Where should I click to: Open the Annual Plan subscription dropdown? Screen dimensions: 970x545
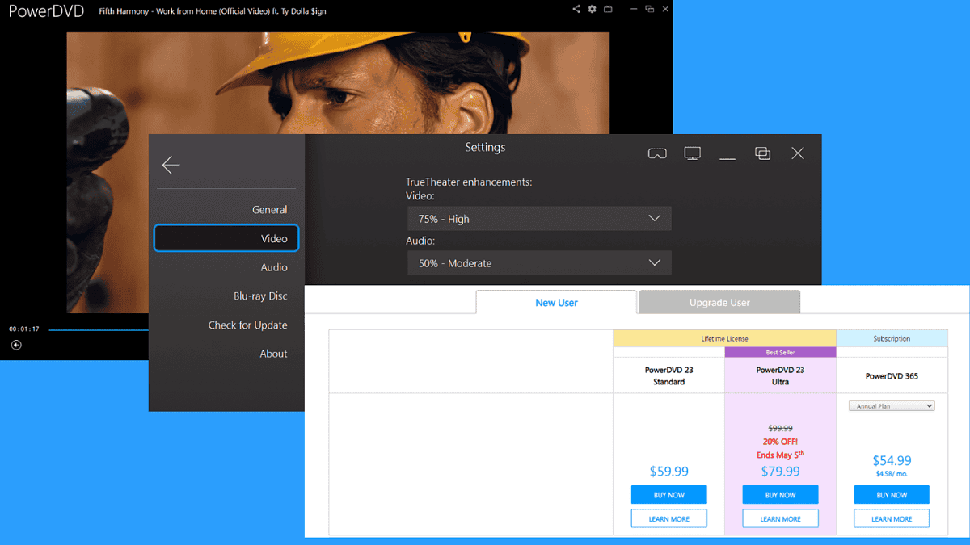tap(892, 406)
